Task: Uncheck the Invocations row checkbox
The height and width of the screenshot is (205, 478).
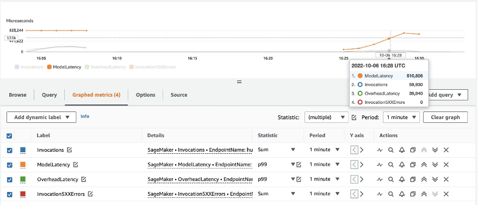Action: tap(9, 150)
